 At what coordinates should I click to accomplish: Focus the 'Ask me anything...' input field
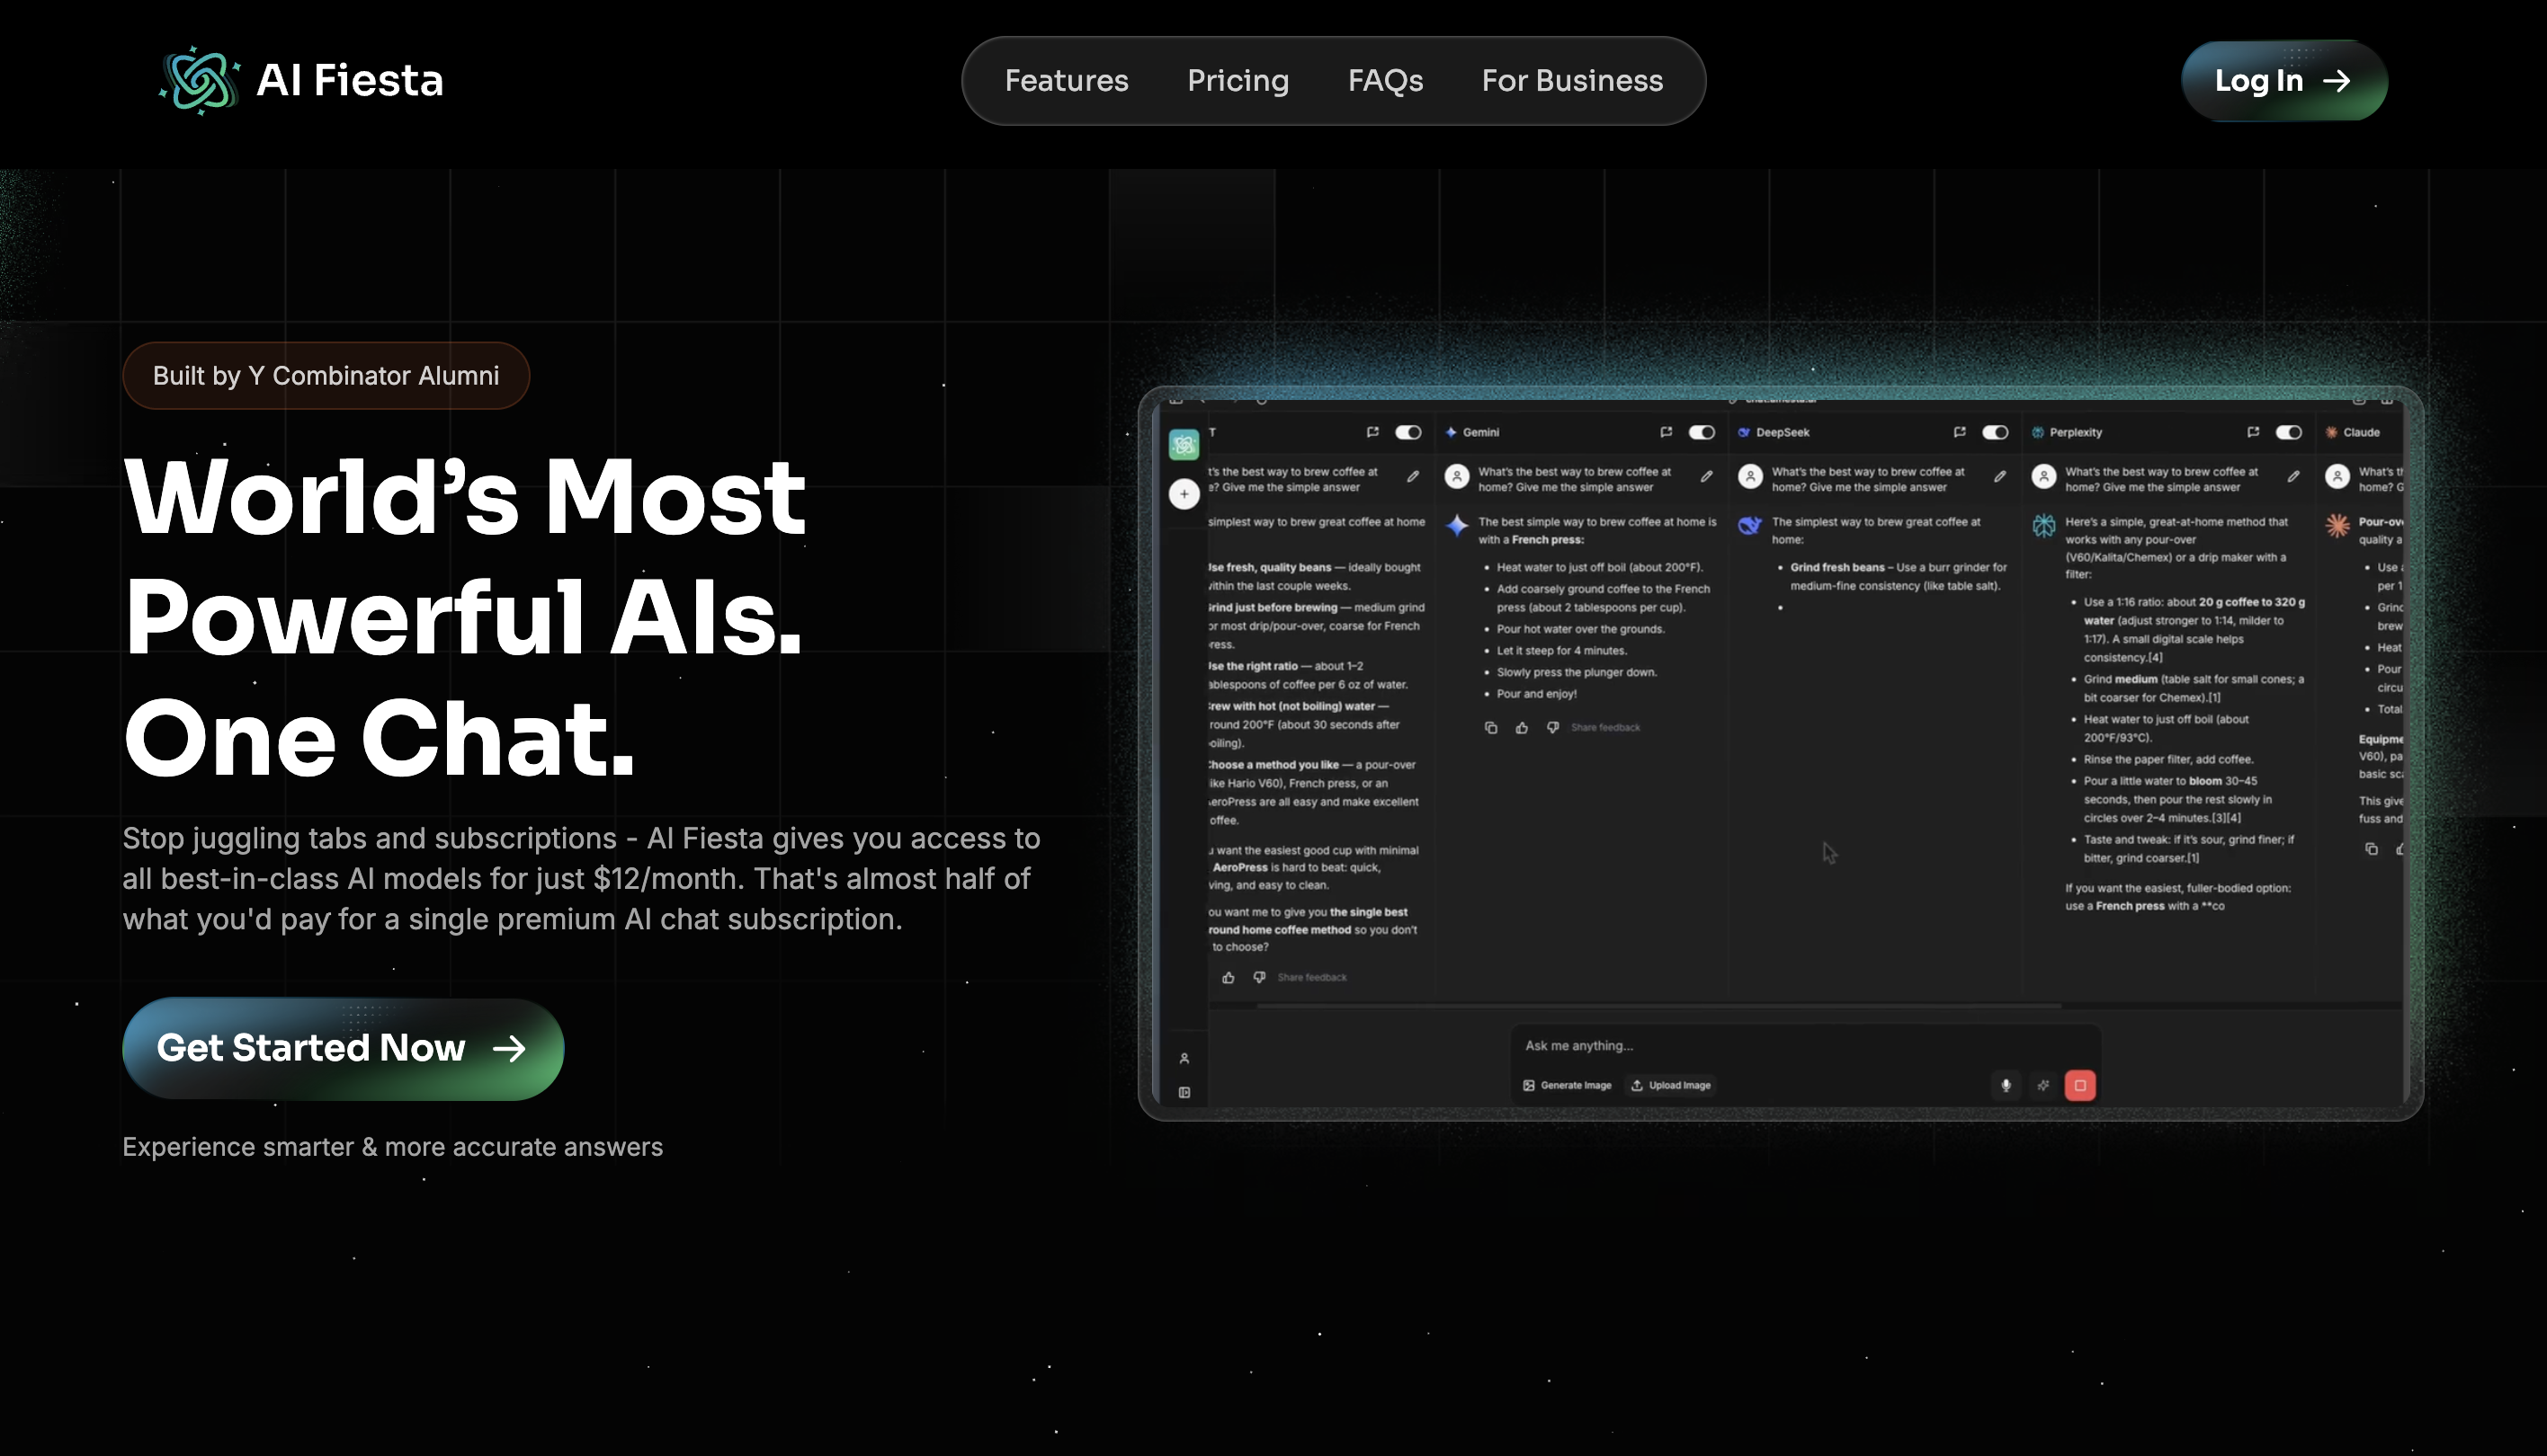[x=1805, y=1046]
